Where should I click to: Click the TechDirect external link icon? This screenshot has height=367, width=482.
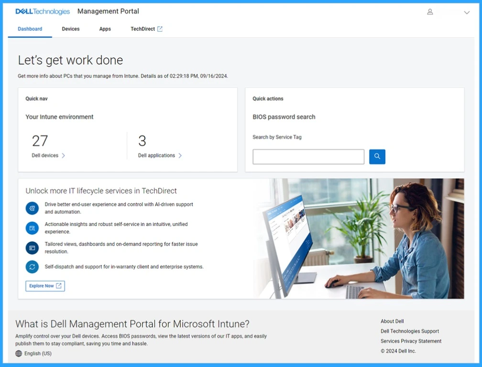tap(160, 29)
